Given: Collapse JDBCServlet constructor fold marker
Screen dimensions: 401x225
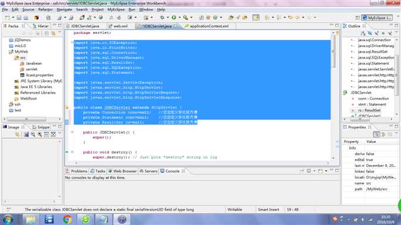Looking at the screenshot, I should (72, 132).
